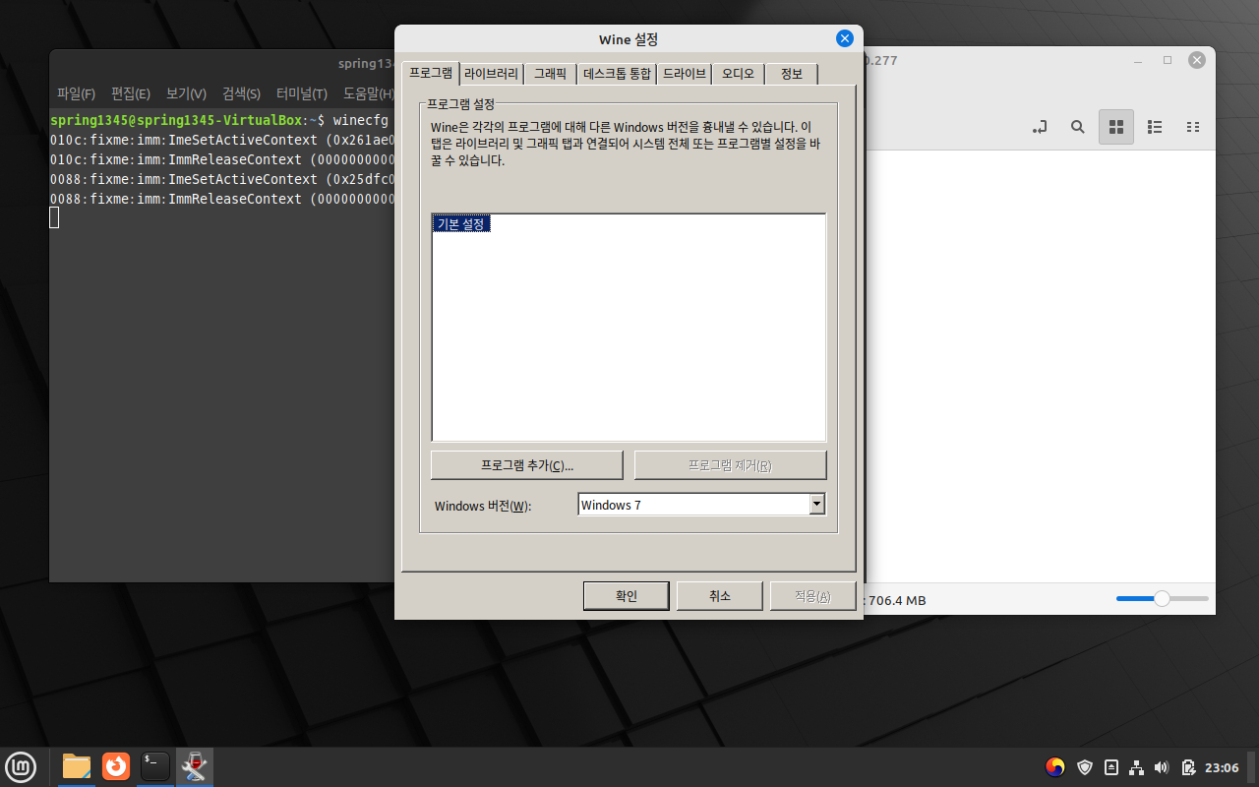This screenshot has width=1259, height=787.
Task: Cancel with the 취소 button
Action: point(719,596)
